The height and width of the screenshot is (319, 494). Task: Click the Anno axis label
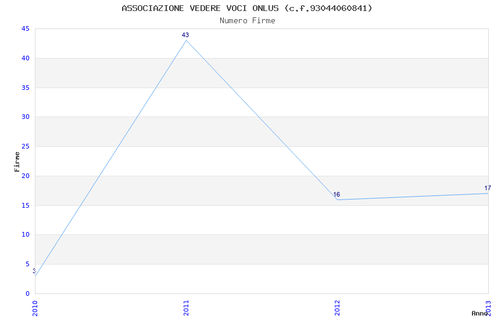[x=479, y=313]
